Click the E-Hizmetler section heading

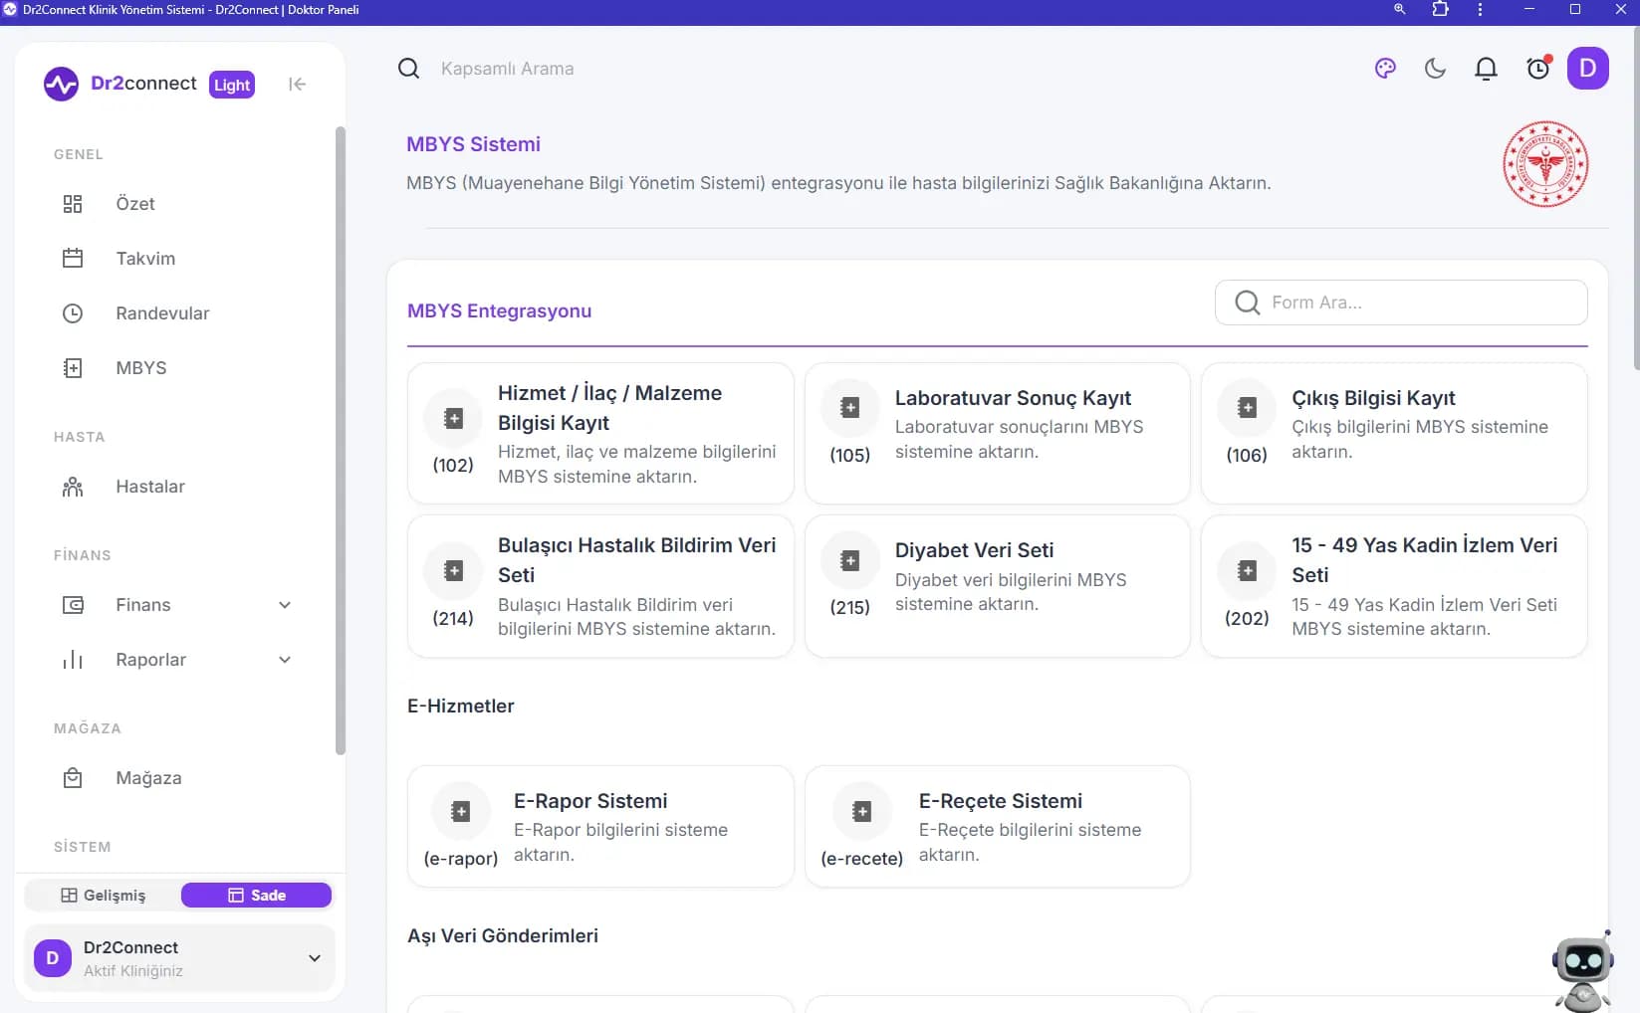coord(461,707)
